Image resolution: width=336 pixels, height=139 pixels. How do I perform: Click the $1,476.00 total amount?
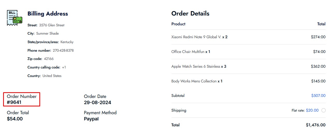pos(316,125)
